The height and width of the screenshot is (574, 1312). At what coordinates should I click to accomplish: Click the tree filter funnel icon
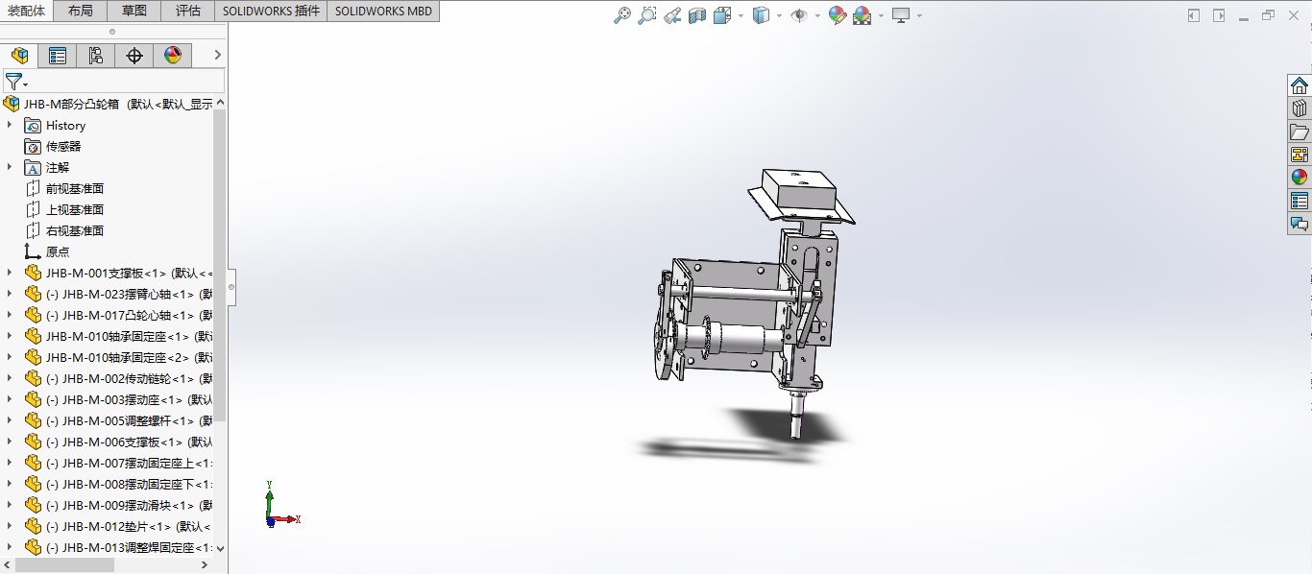[13, 82]
